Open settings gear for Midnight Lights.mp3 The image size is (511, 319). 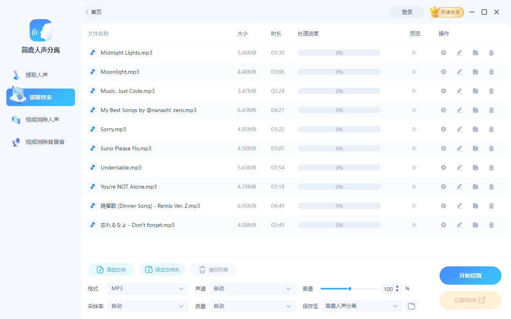443,52
